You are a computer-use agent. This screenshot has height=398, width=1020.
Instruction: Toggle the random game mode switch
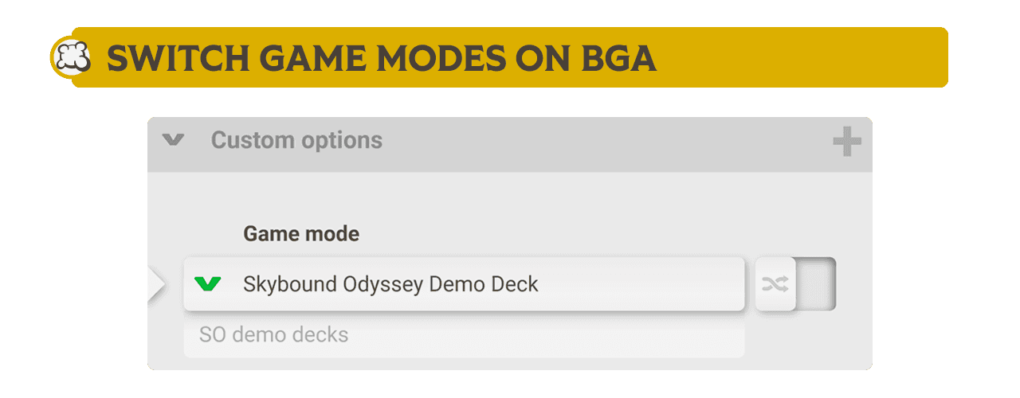coord(794,284)
